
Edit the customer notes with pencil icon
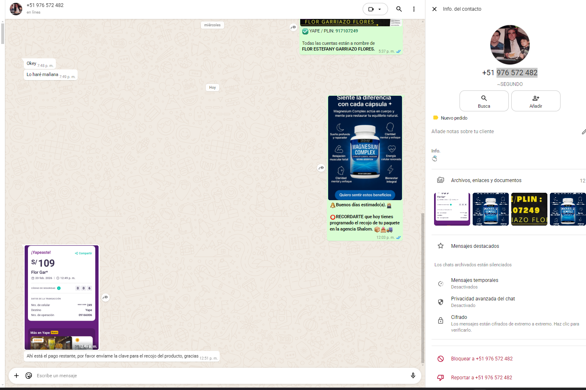point(584,132)
